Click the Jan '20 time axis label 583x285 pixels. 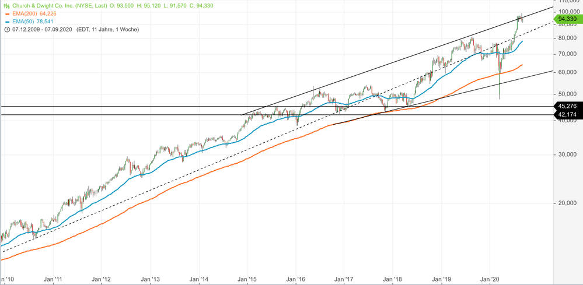[x=490, y=279]
